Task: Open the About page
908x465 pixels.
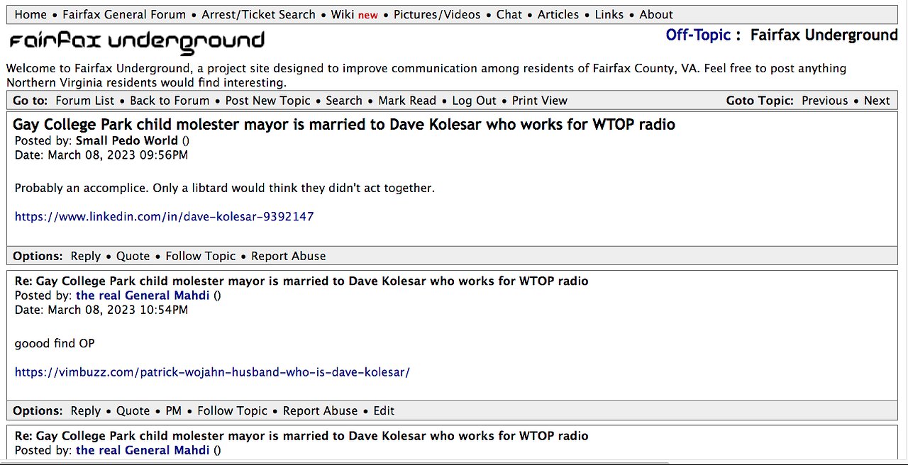Action: click(656, 14)
